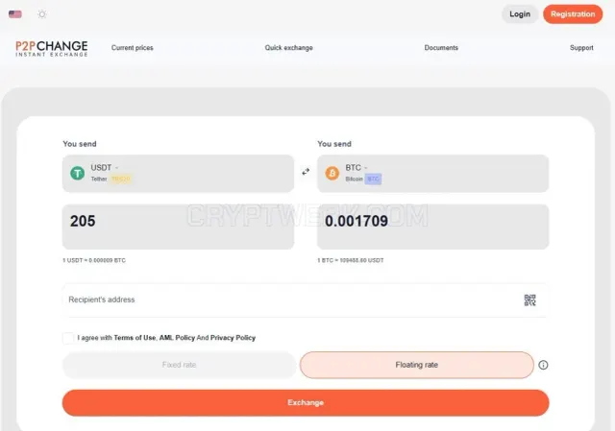This screenshot has height=431, width=615.
Task: Show rate info via the info icon
Action: tap(543, 365)
